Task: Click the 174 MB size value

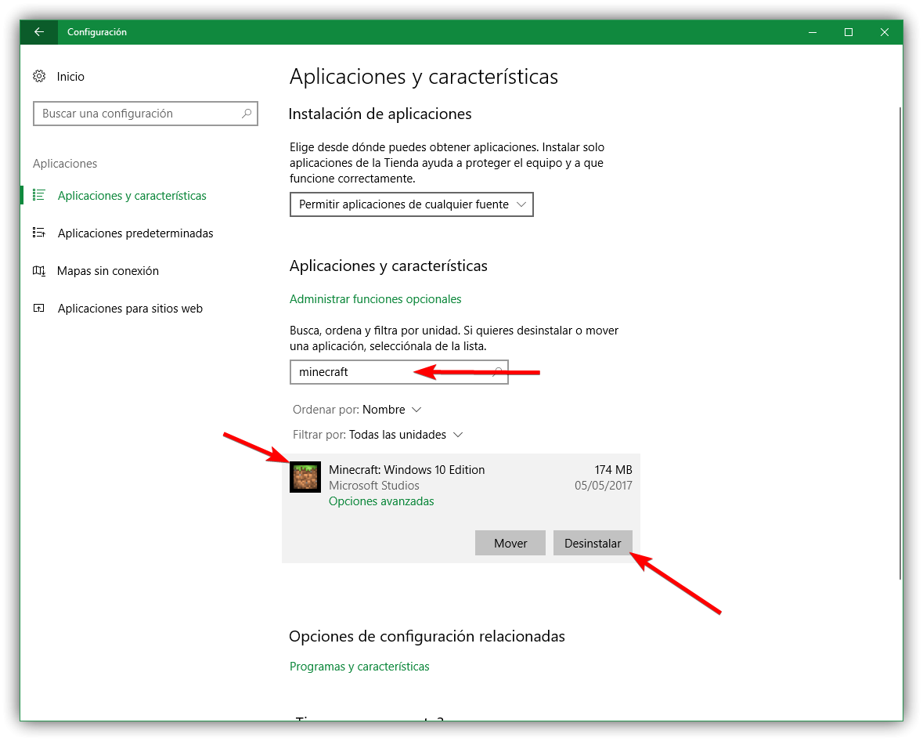Action: pyautogui.click(x=613, y=470)
